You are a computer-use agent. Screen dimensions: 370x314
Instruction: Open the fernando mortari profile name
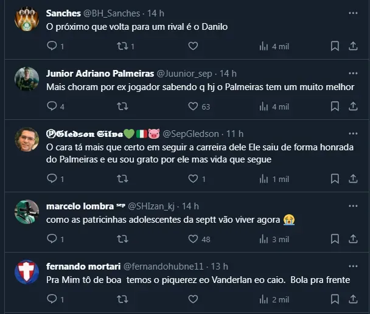tap(83, 266)
